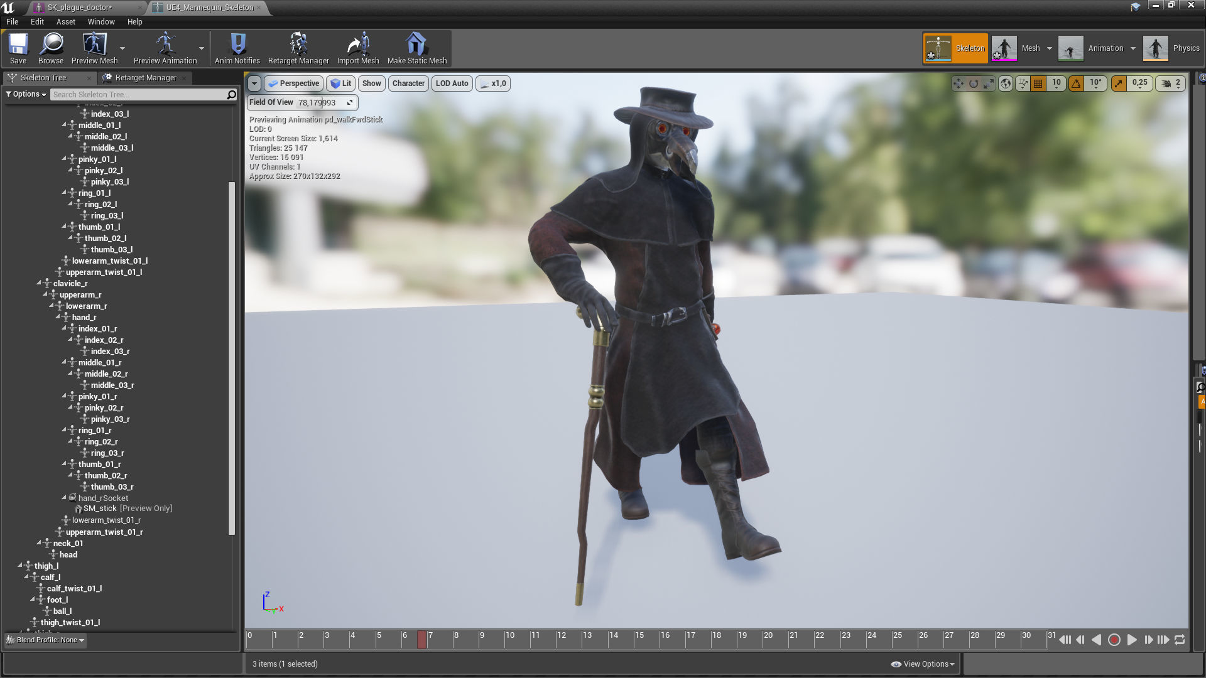The width and height of the screenshot is (1206, 678).
Task: Toggle animation loop playback
Action: pyautogui.click(x=1180, y=640)
